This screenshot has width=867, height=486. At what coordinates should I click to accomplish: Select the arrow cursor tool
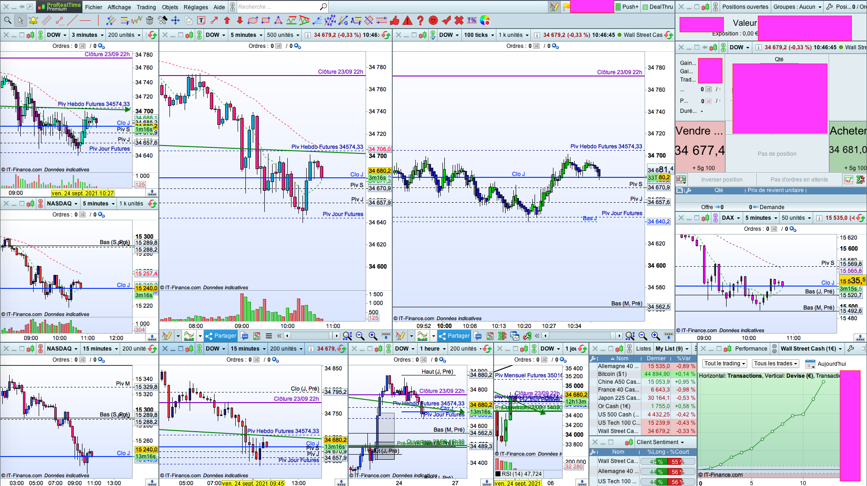(x=20, y=20)
